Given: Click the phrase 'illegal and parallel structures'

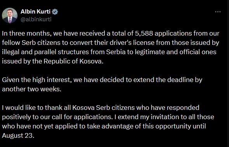Looking at the screenshot, I should pyautogui.click(x=45, y=52).
